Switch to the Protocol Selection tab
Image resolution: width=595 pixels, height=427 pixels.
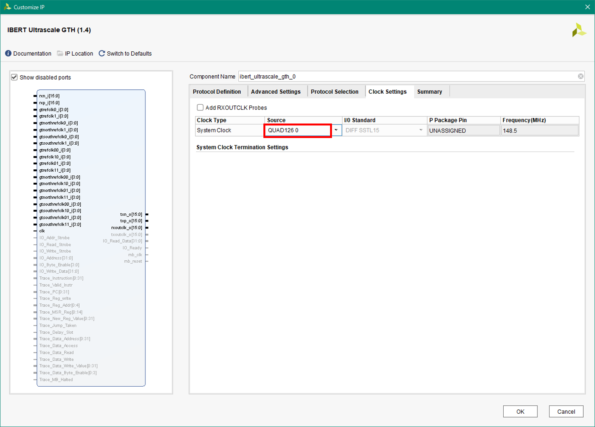(x=334, y=92)
